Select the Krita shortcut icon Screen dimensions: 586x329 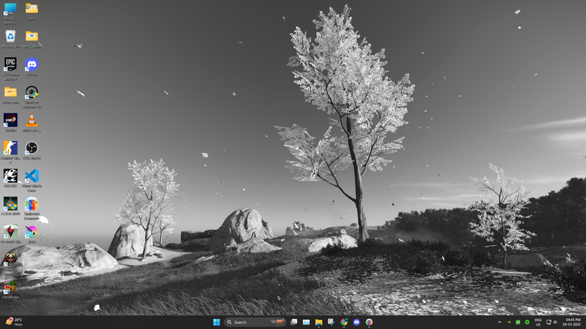(32, 232)
